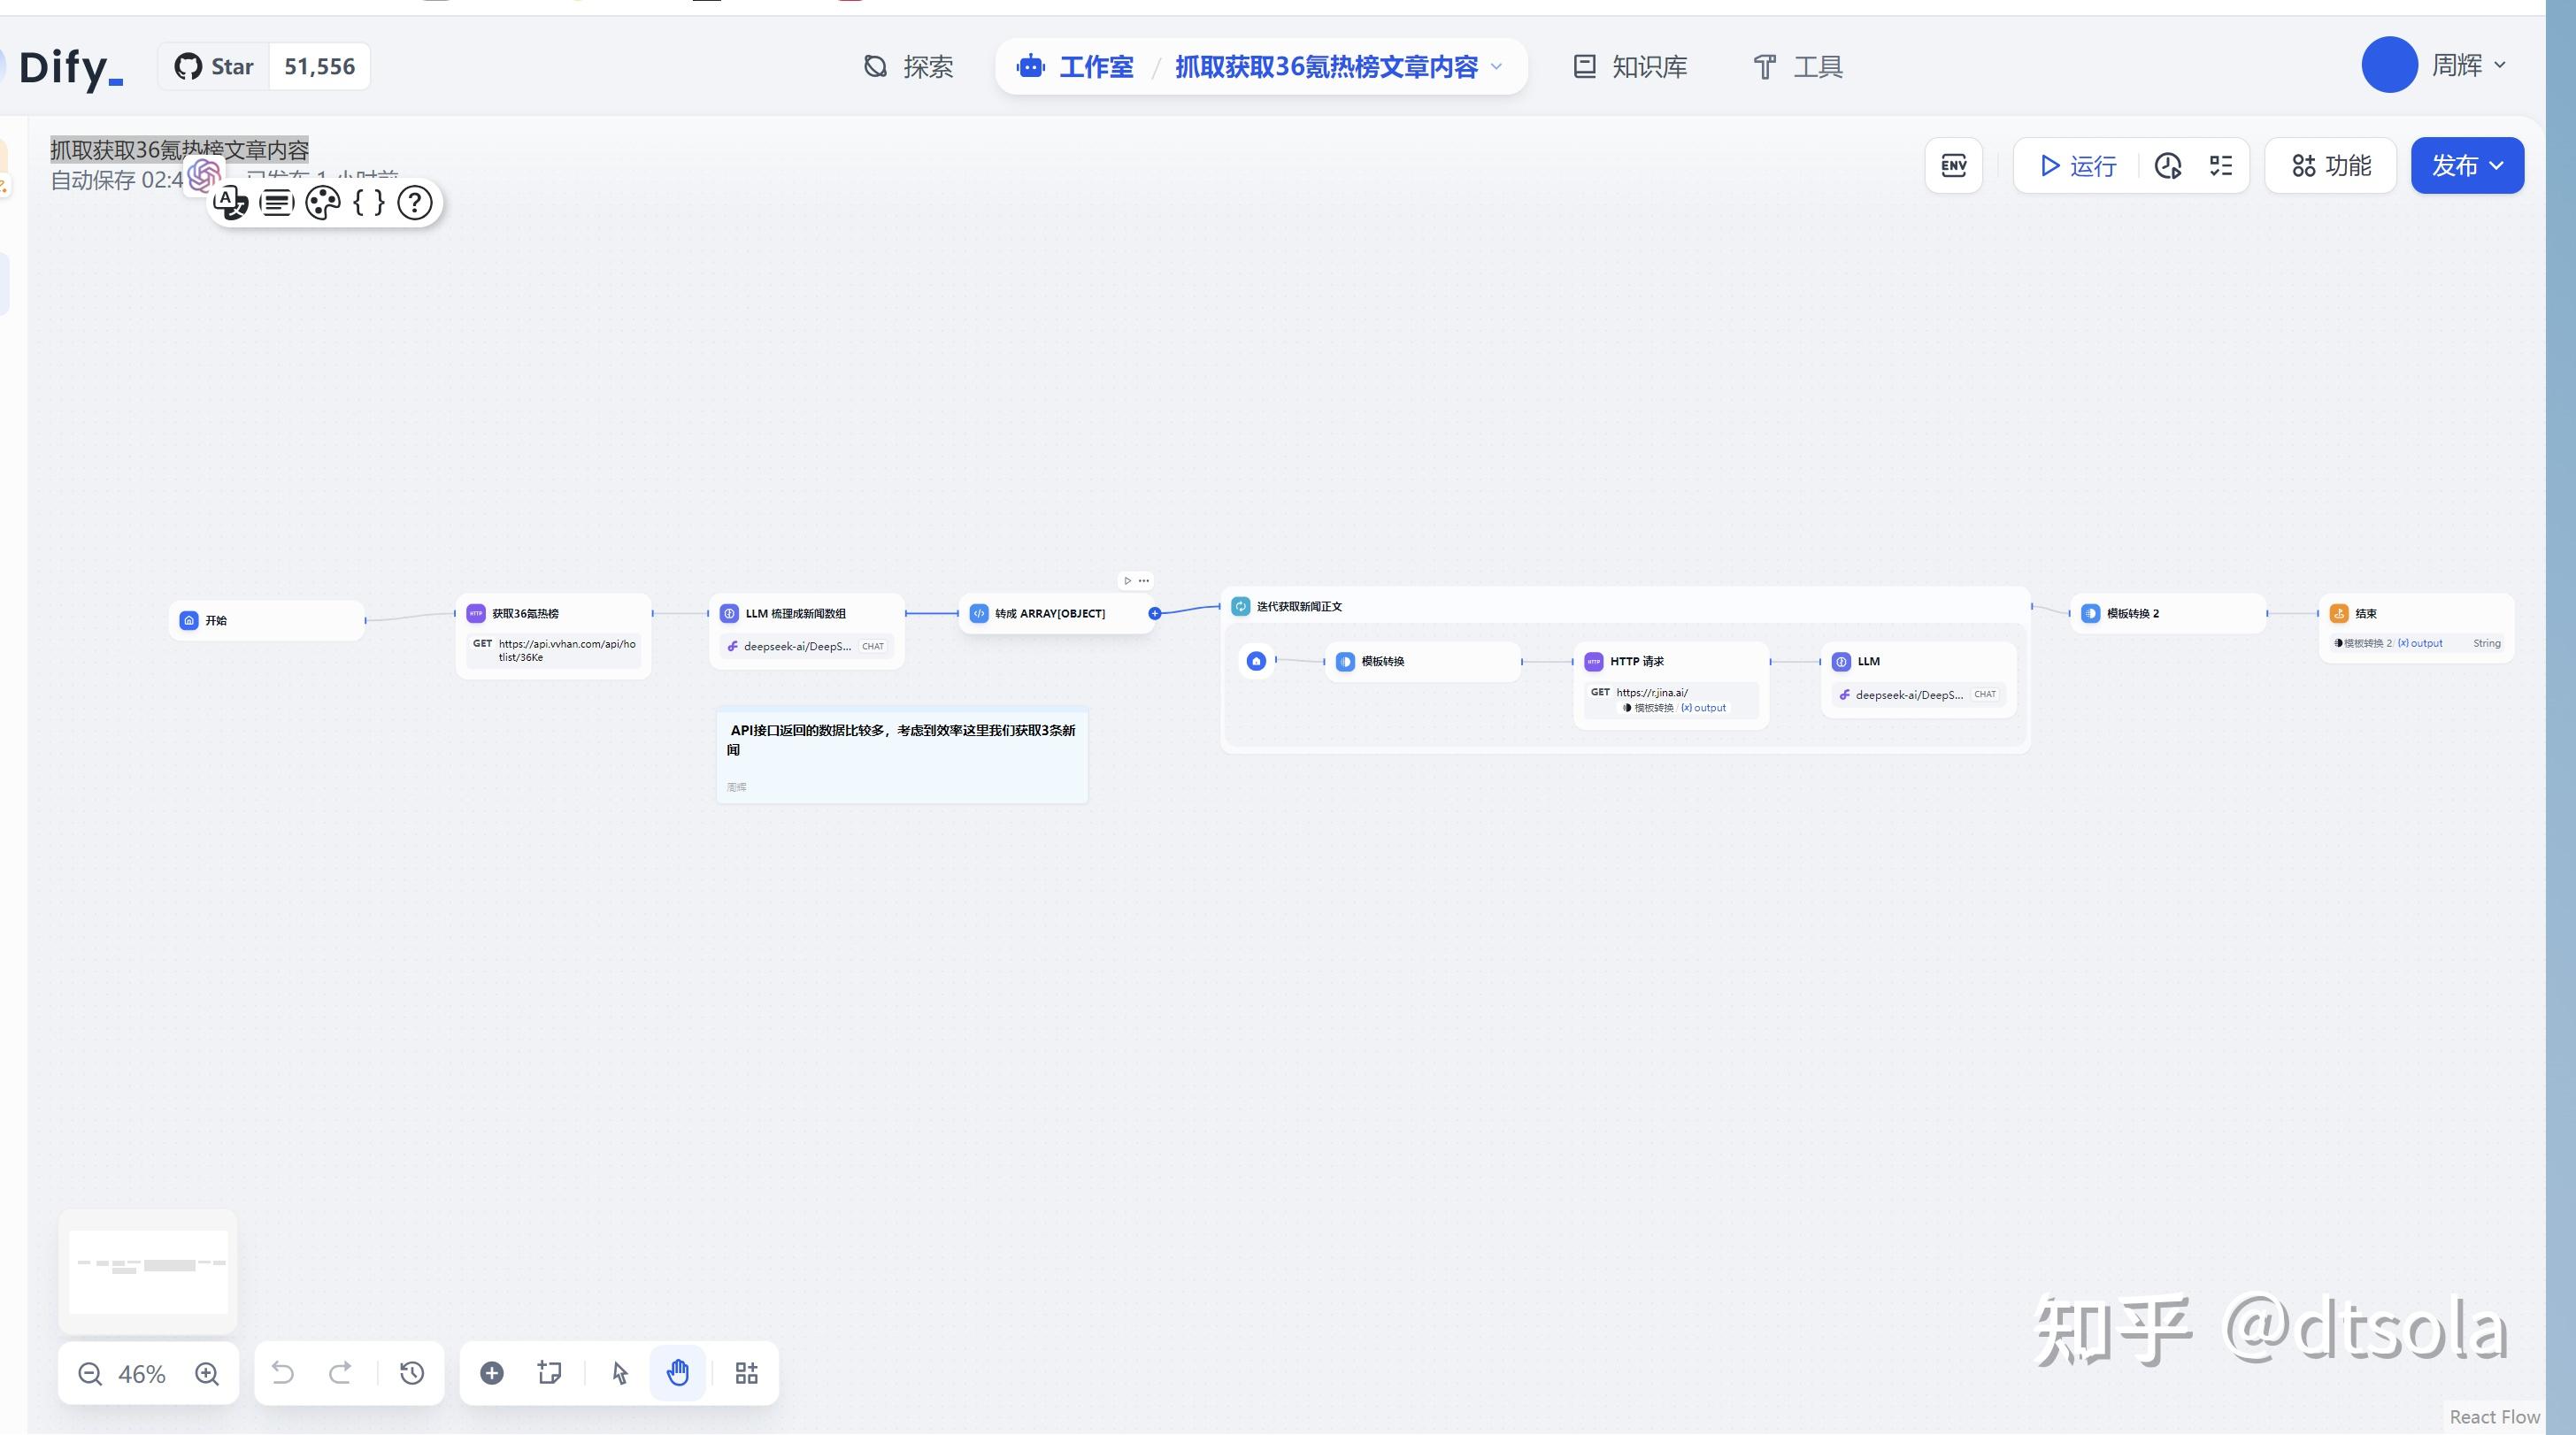Open the checklist icon beside run history

pos(2221,166)
